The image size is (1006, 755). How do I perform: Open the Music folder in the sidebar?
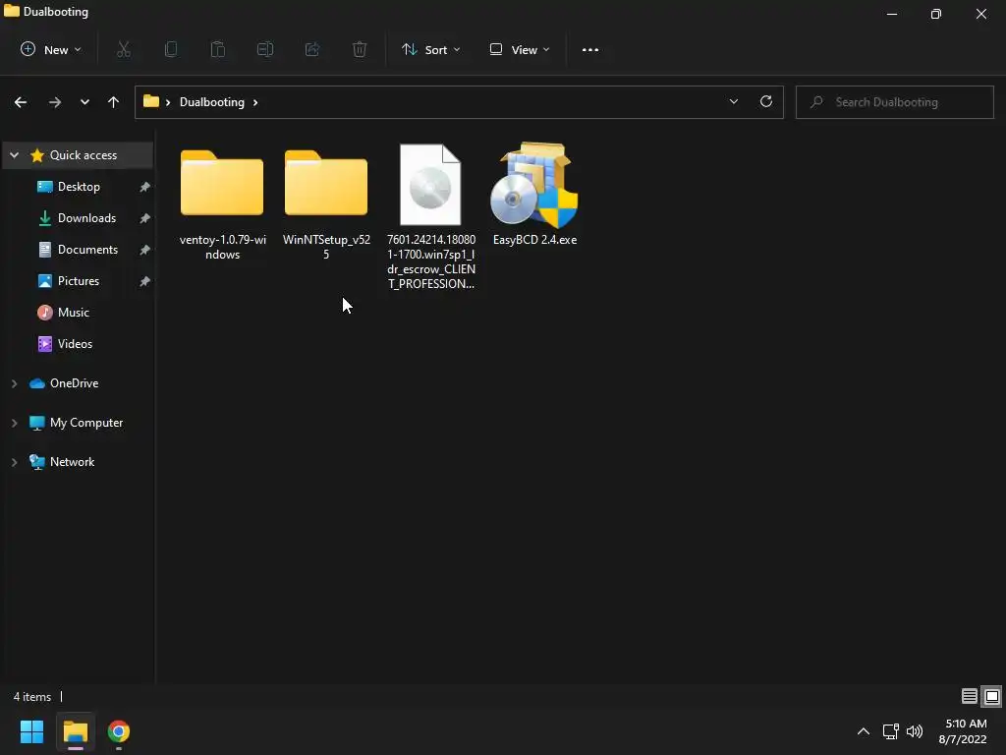coord(73,313)
